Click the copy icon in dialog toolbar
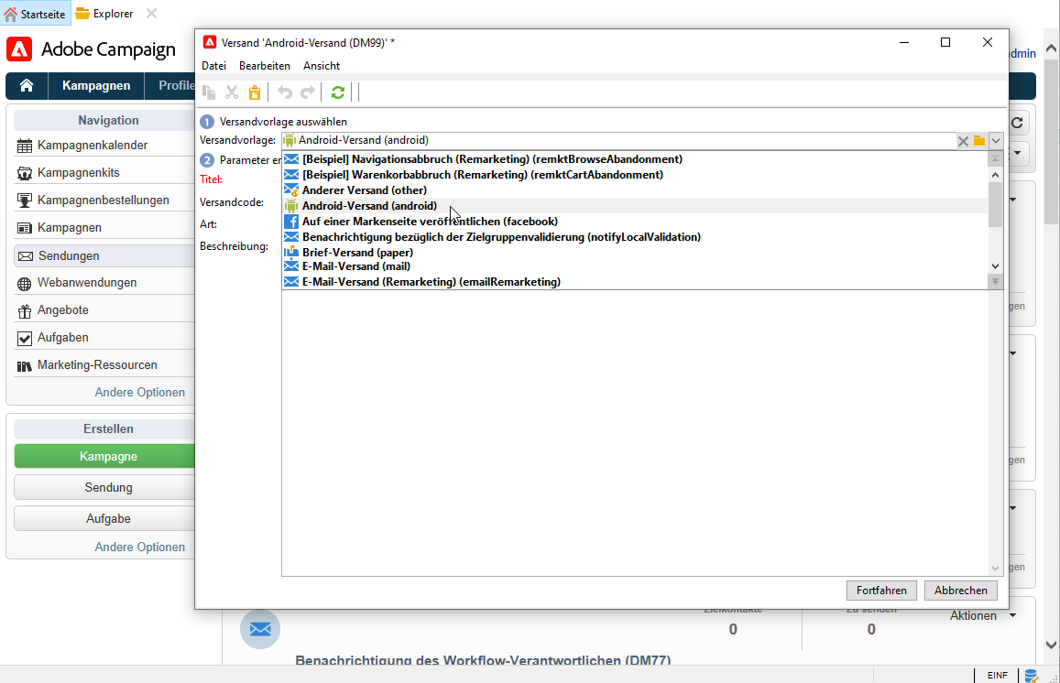1060x683 pixels. (x=209, y=92)
